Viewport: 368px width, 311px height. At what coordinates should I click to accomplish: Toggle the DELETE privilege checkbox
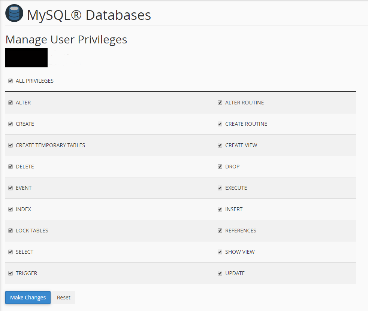[x=10, y=167]
